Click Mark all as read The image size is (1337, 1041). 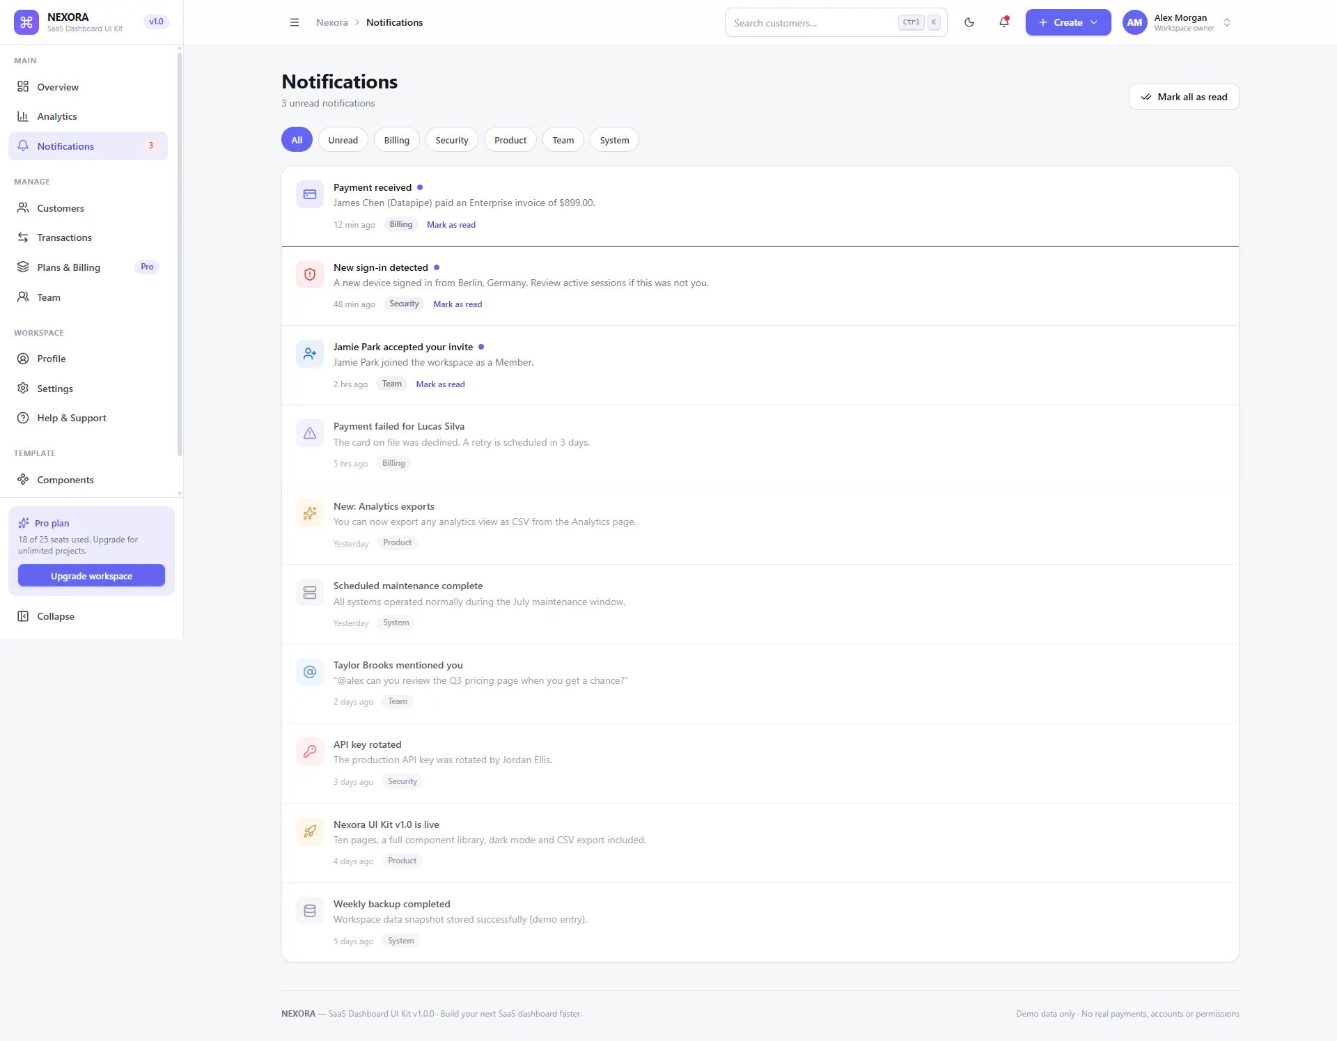point(1184,97)
